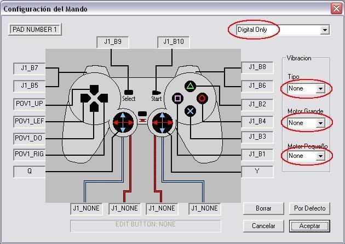Click the red Circle button icon
The image size is (345, 244).
coord(203,99)
